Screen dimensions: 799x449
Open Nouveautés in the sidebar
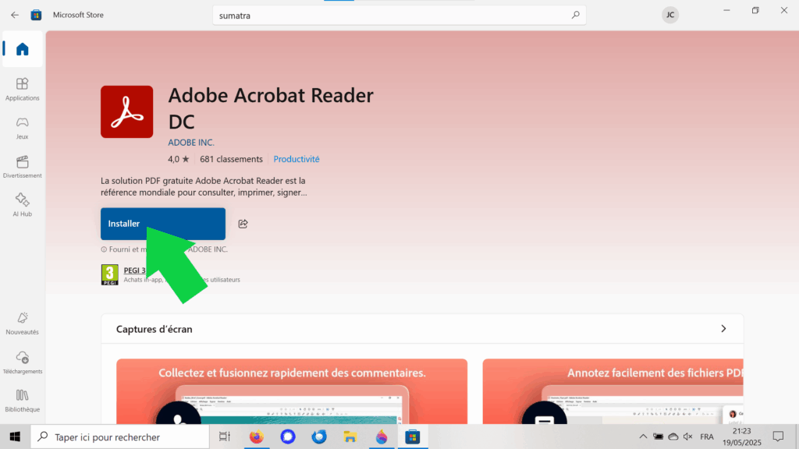[22, 322]
